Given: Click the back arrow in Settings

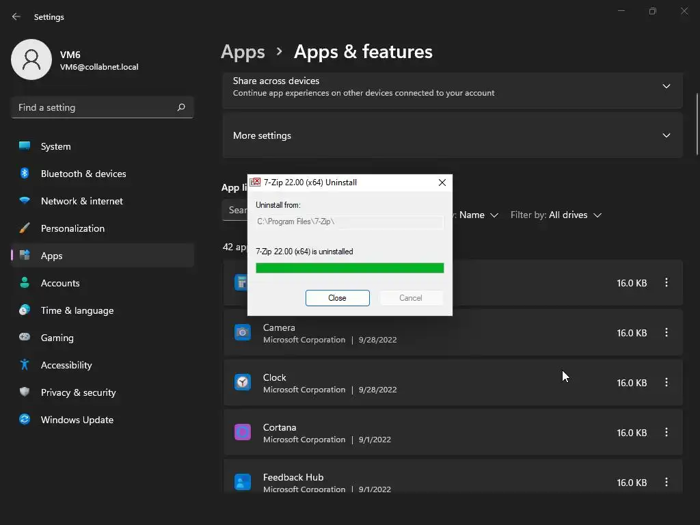Looking at the screenshot, I should (x=16, y=17).
